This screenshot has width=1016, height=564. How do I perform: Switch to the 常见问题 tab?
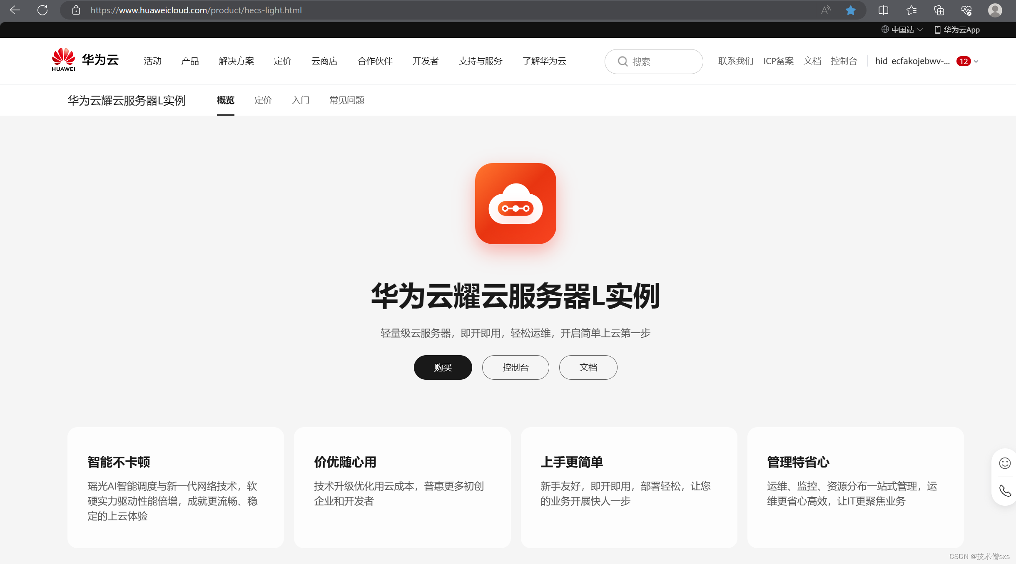pyautogui.click(x=347, y=100)
